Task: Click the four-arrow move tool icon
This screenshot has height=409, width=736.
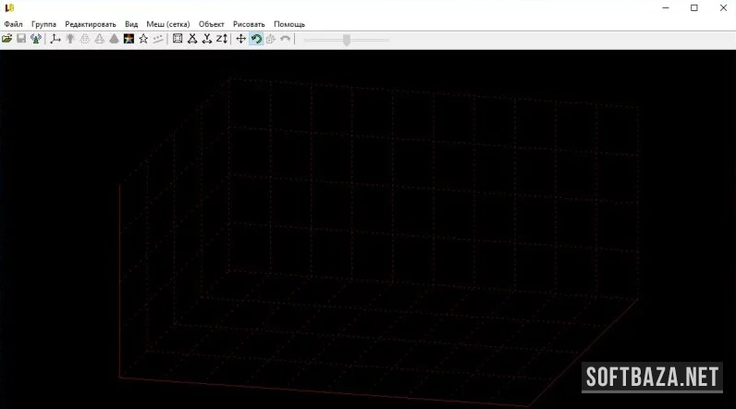Action: [x=241, y=39]
